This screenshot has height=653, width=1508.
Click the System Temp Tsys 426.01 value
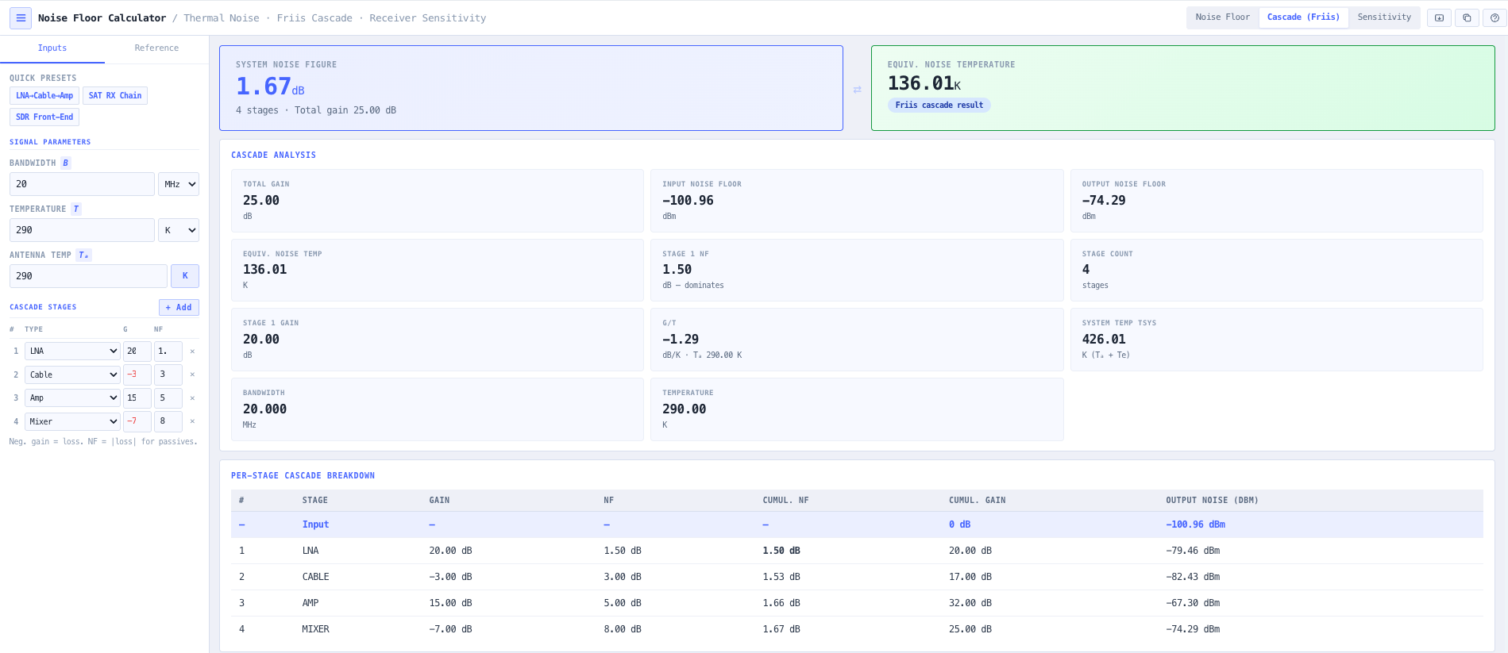tap(1104, 340)
